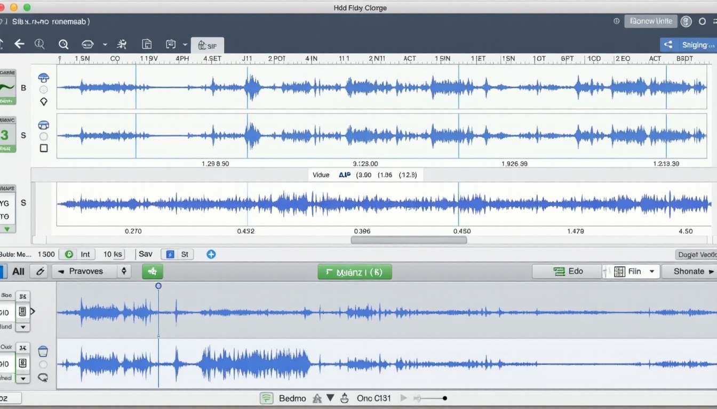Click the green number 3 track thumbnail
The image size is (717, 409).
(x=7, y=135)
